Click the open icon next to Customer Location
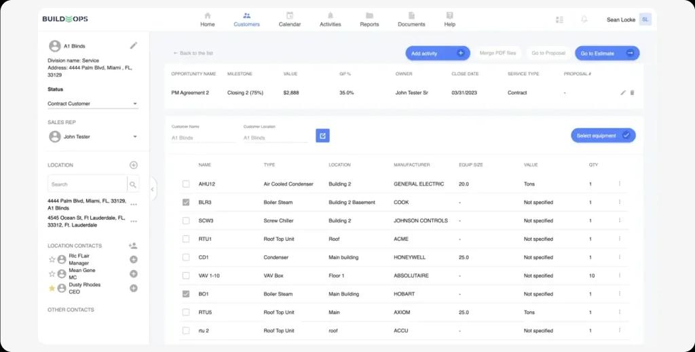The height and width of the screenshot is (352, 695). click(322, 136)
